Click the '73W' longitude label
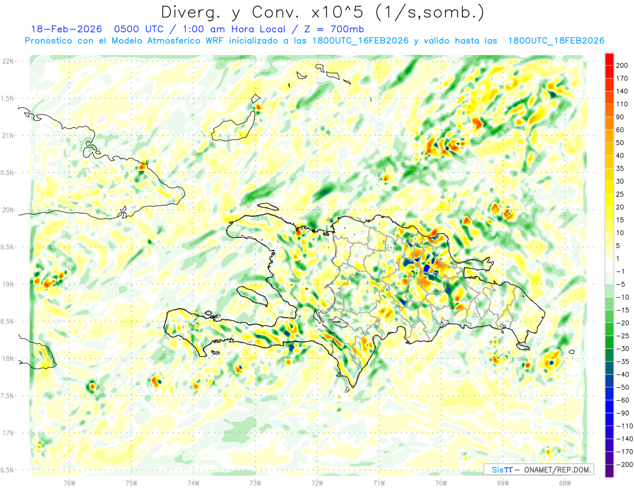This screenshot has height=490, width=634. pos(255,483)
